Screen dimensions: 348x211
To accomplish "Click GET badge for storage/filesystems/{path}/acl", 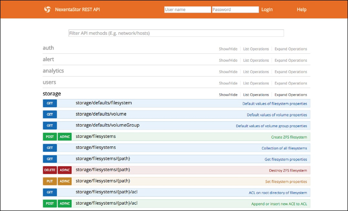I will [50, 192].
